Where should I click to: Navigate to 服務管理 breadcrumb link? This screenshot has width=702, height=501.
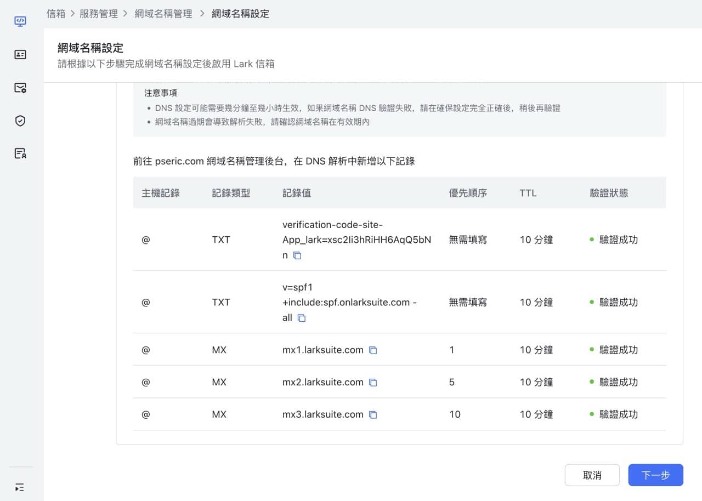point(99,14)
